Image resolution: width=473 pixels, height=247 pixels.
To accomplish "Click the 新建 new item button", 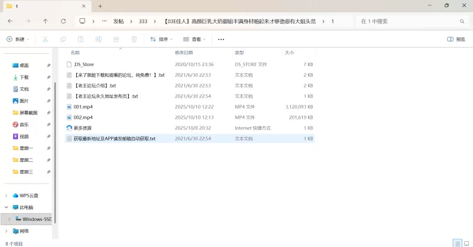I will [18, 40].
